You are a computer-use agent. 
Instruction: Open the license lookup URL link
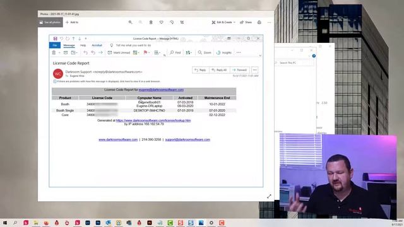(153, 120)
